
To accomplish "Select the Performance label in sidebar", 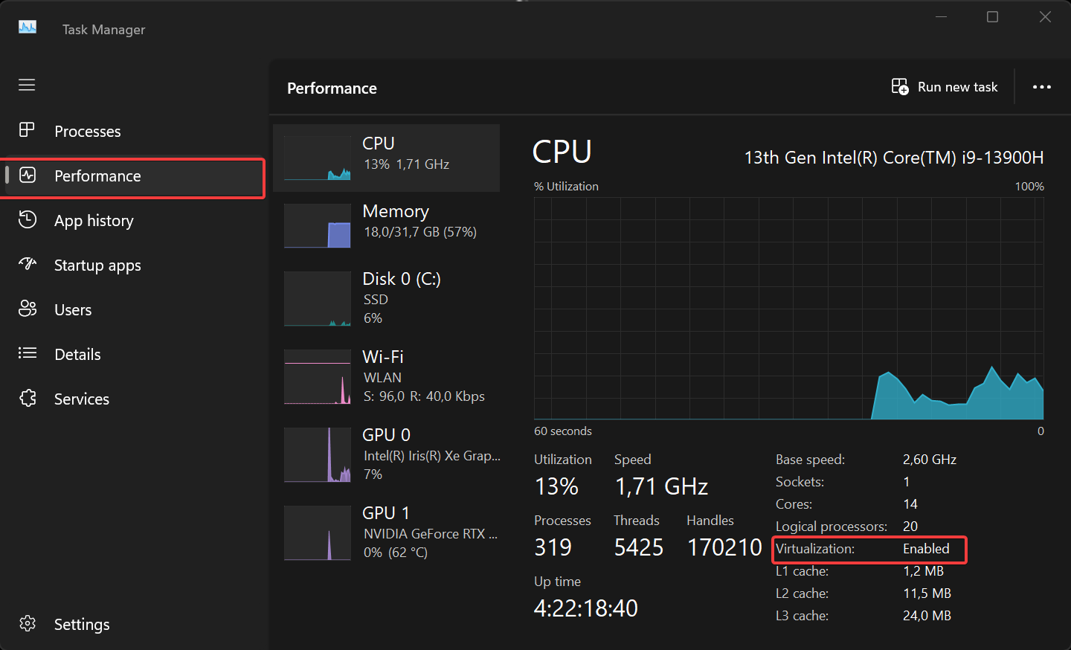I will click(97, 176).
